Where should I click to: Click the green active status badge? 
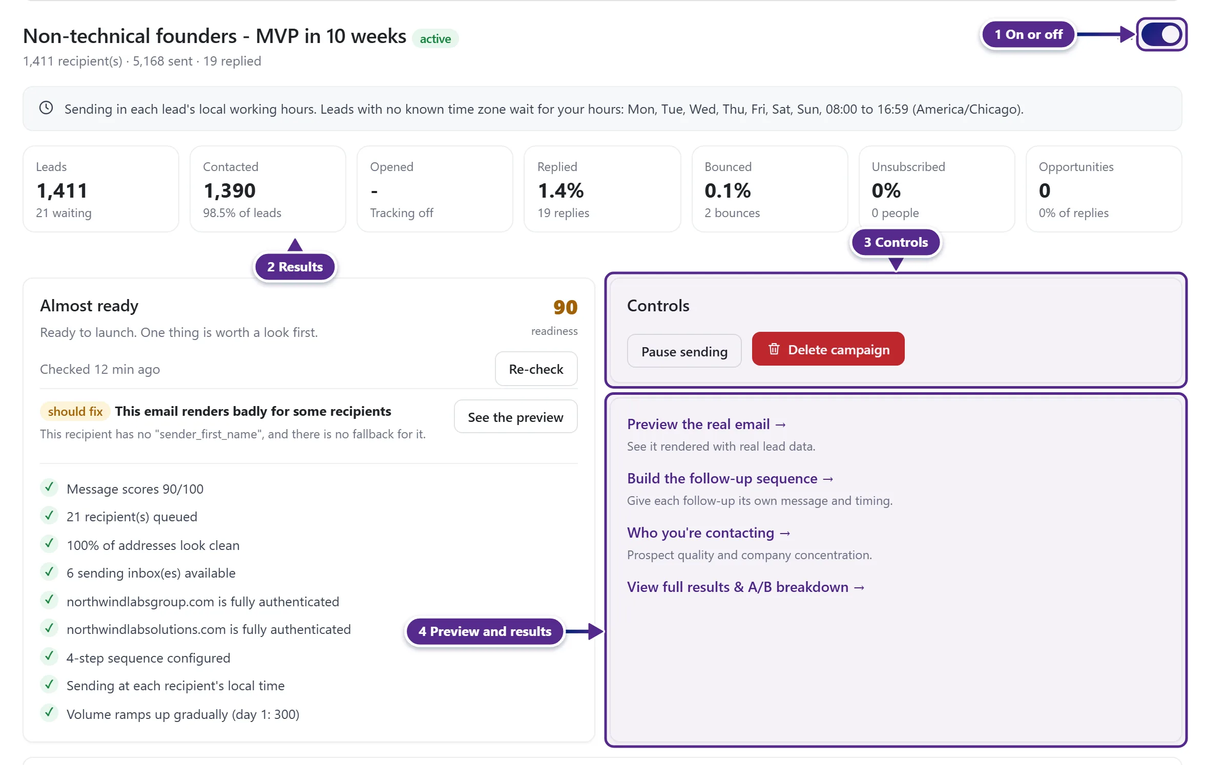pos(435,38)
